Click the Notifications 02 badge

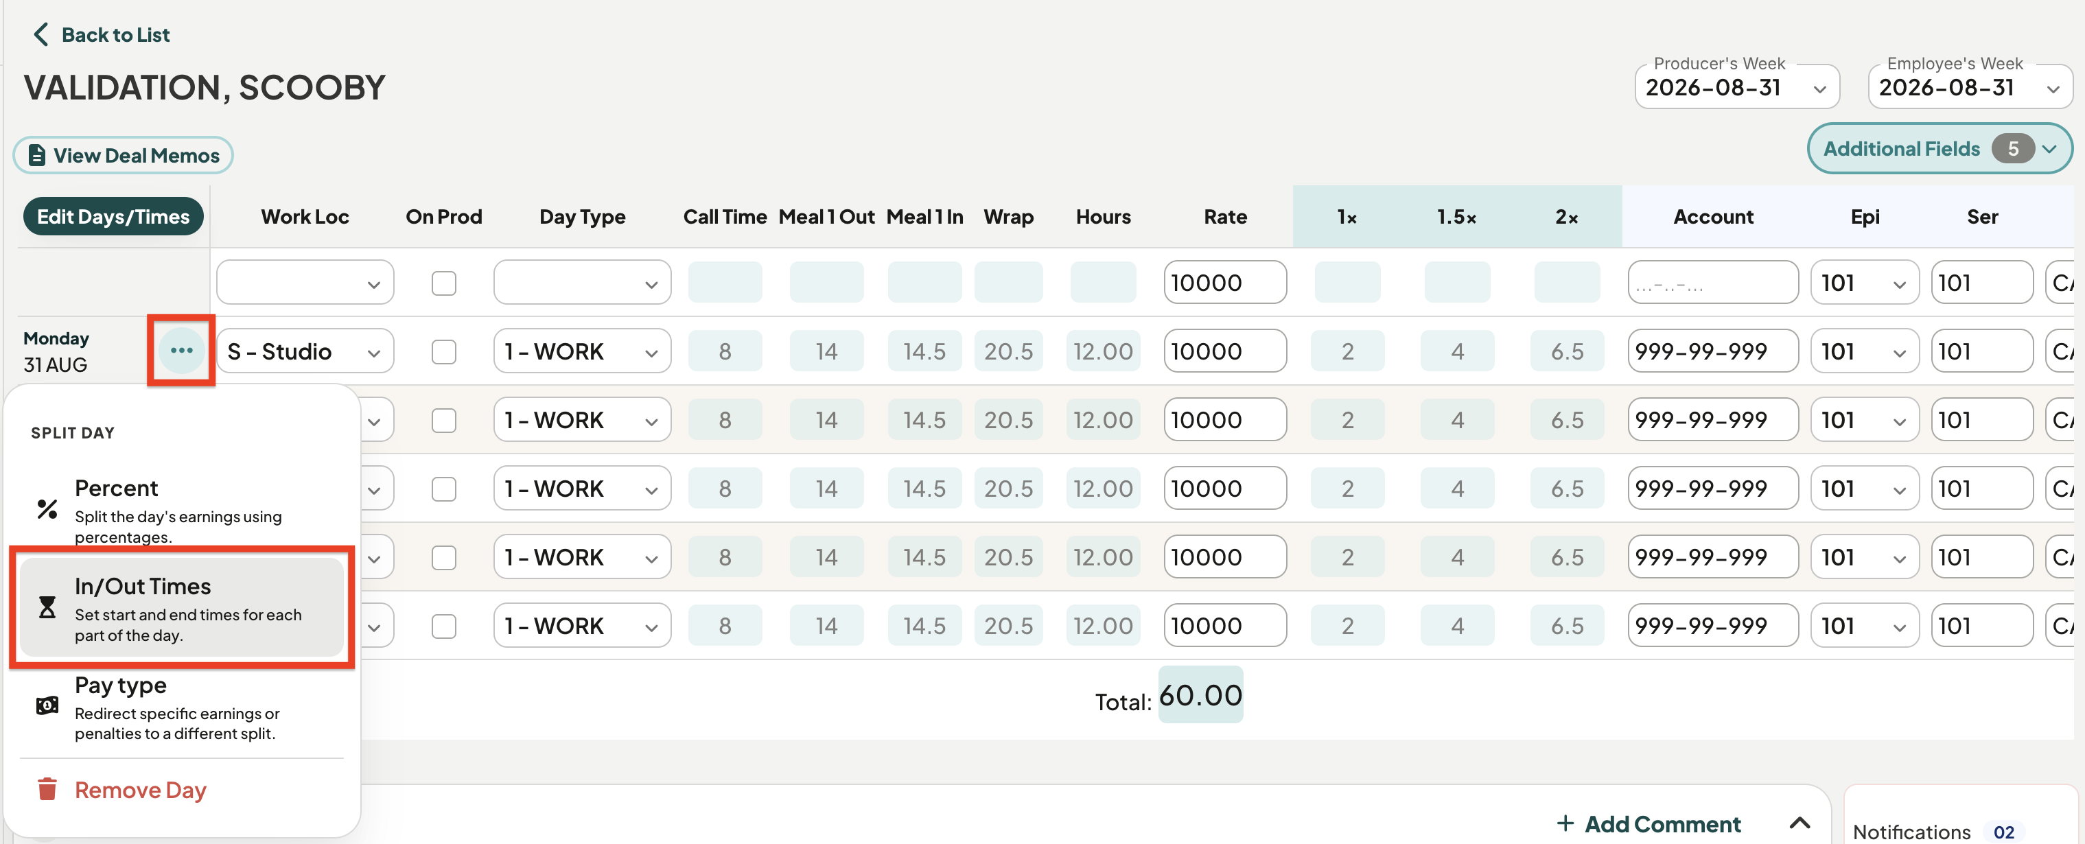point(2003,832)
